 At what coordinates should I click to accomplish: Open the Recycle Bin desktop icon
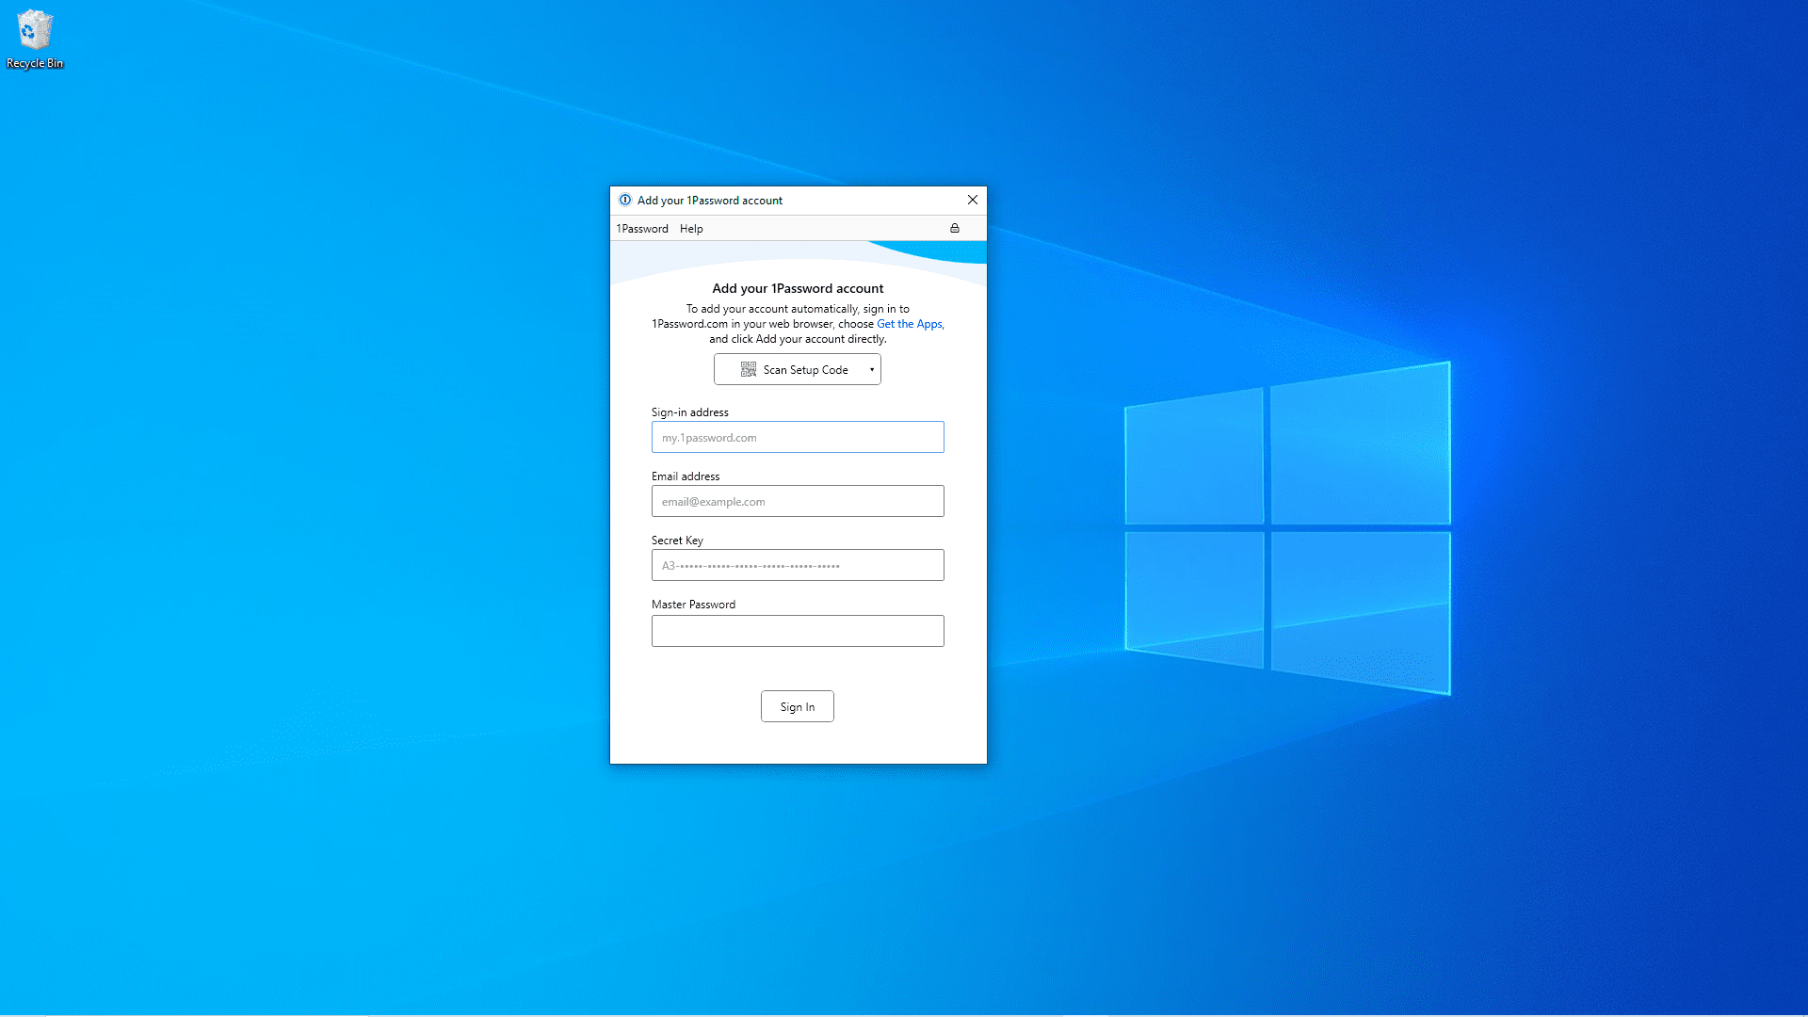coord(35,40)
